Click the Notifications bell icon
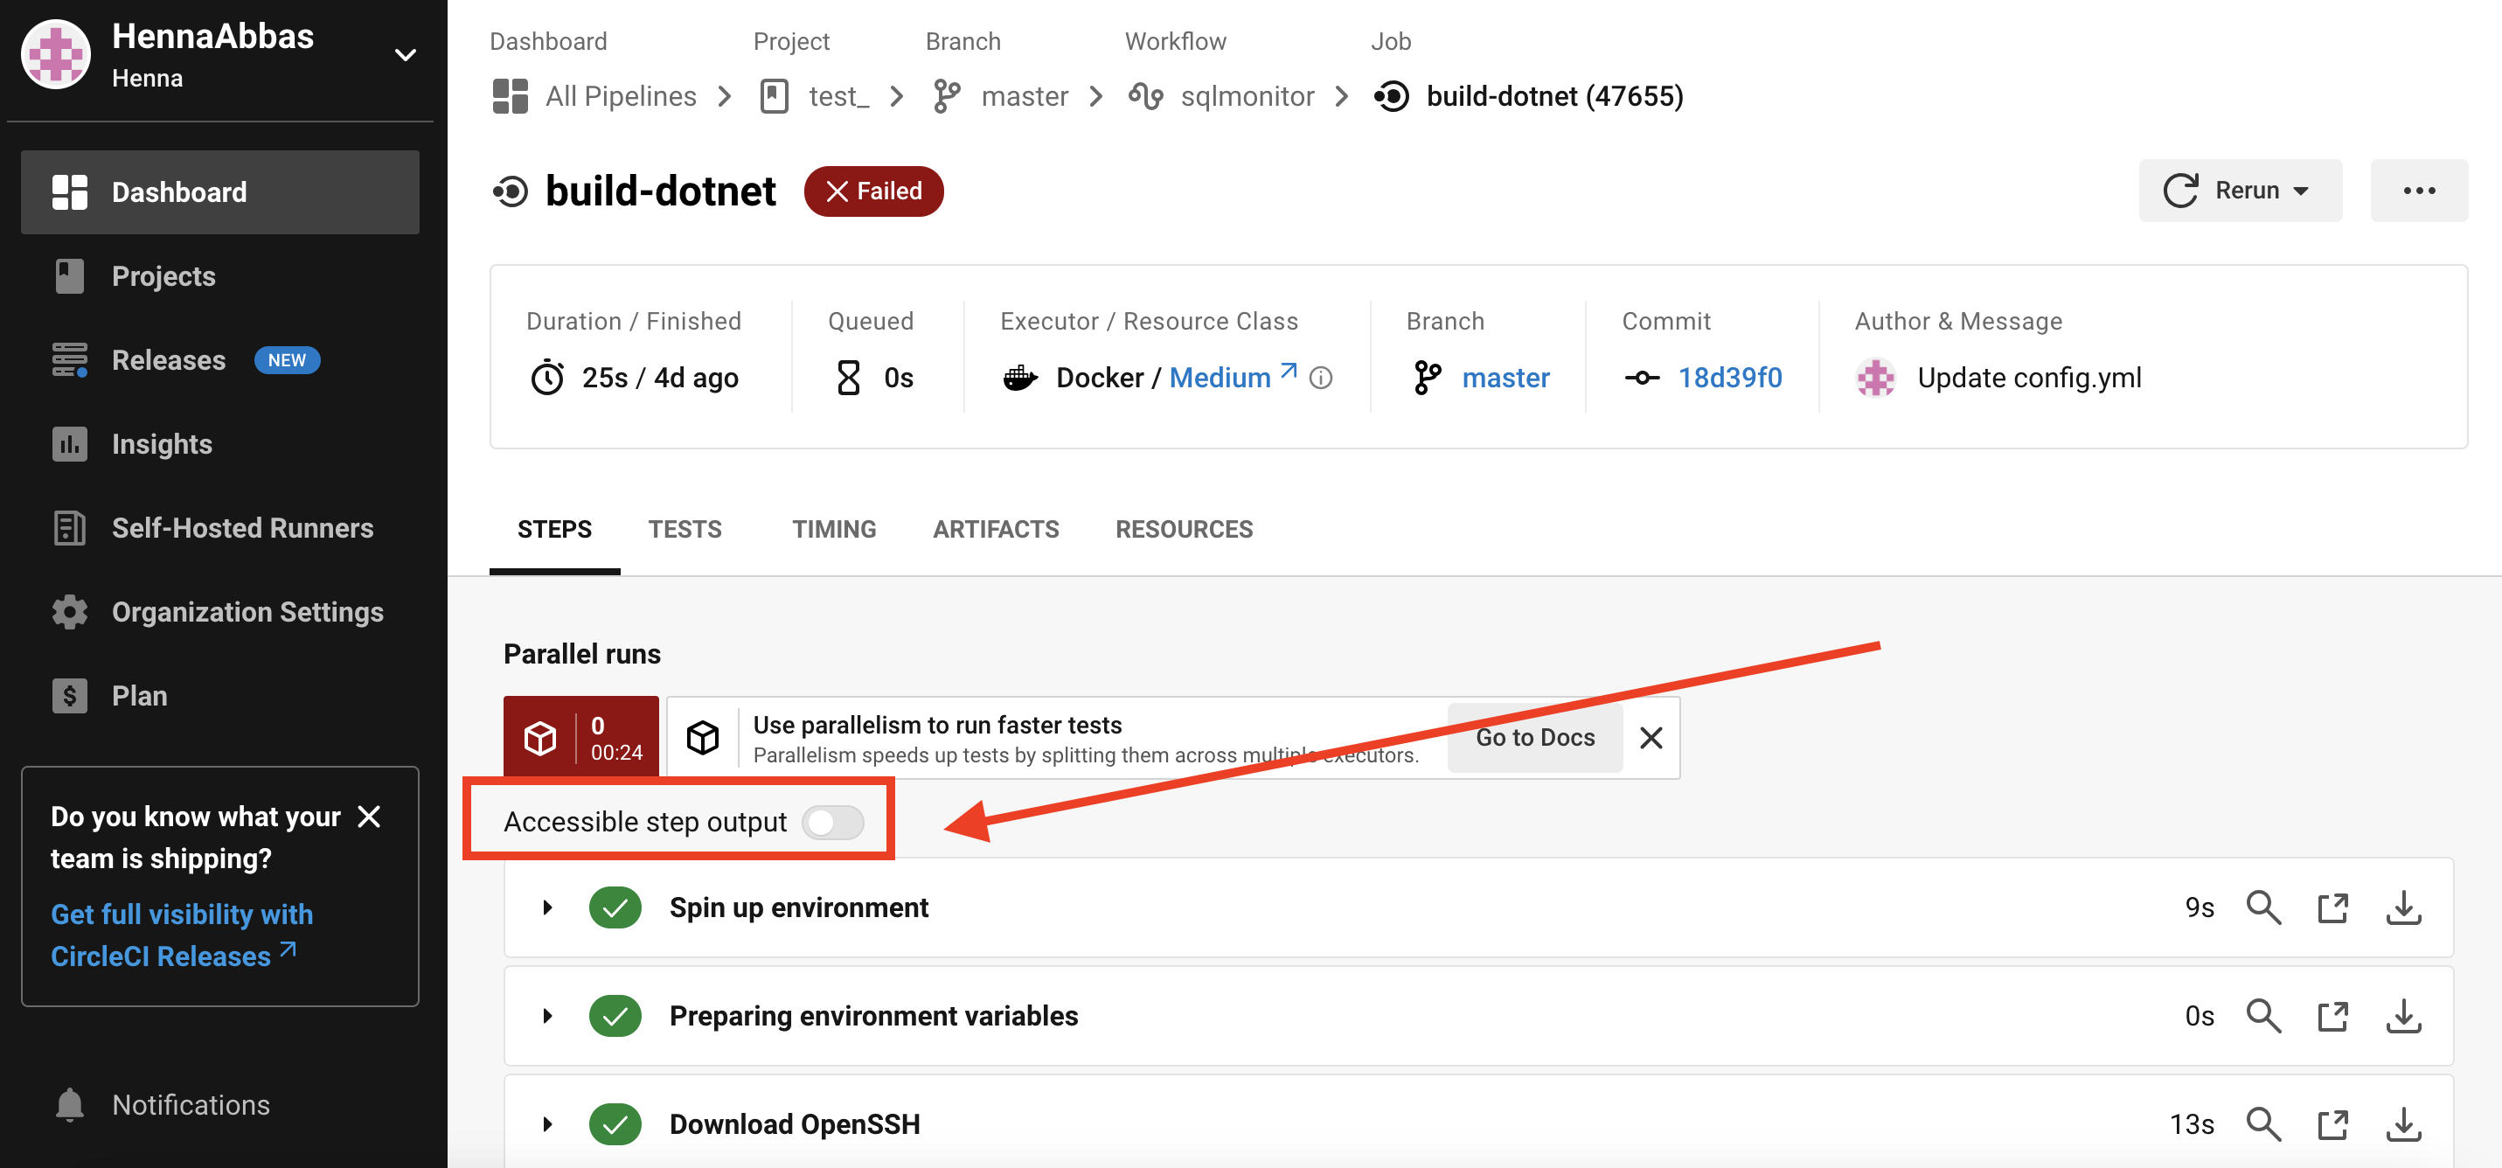Image resolution: width=2502 pixels, height=1168 pixels. tap(69, 1104)
